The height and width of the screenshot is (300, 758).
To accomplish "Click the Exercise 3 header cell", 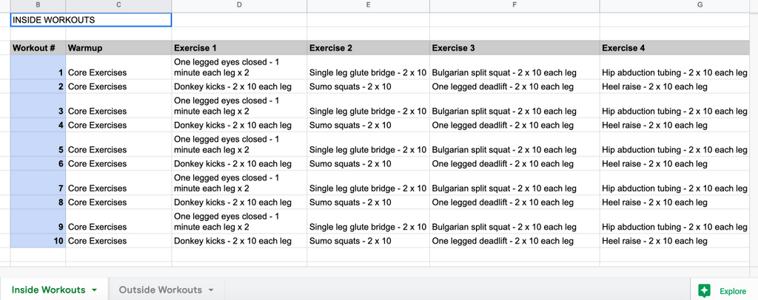I will click(515, 48).
